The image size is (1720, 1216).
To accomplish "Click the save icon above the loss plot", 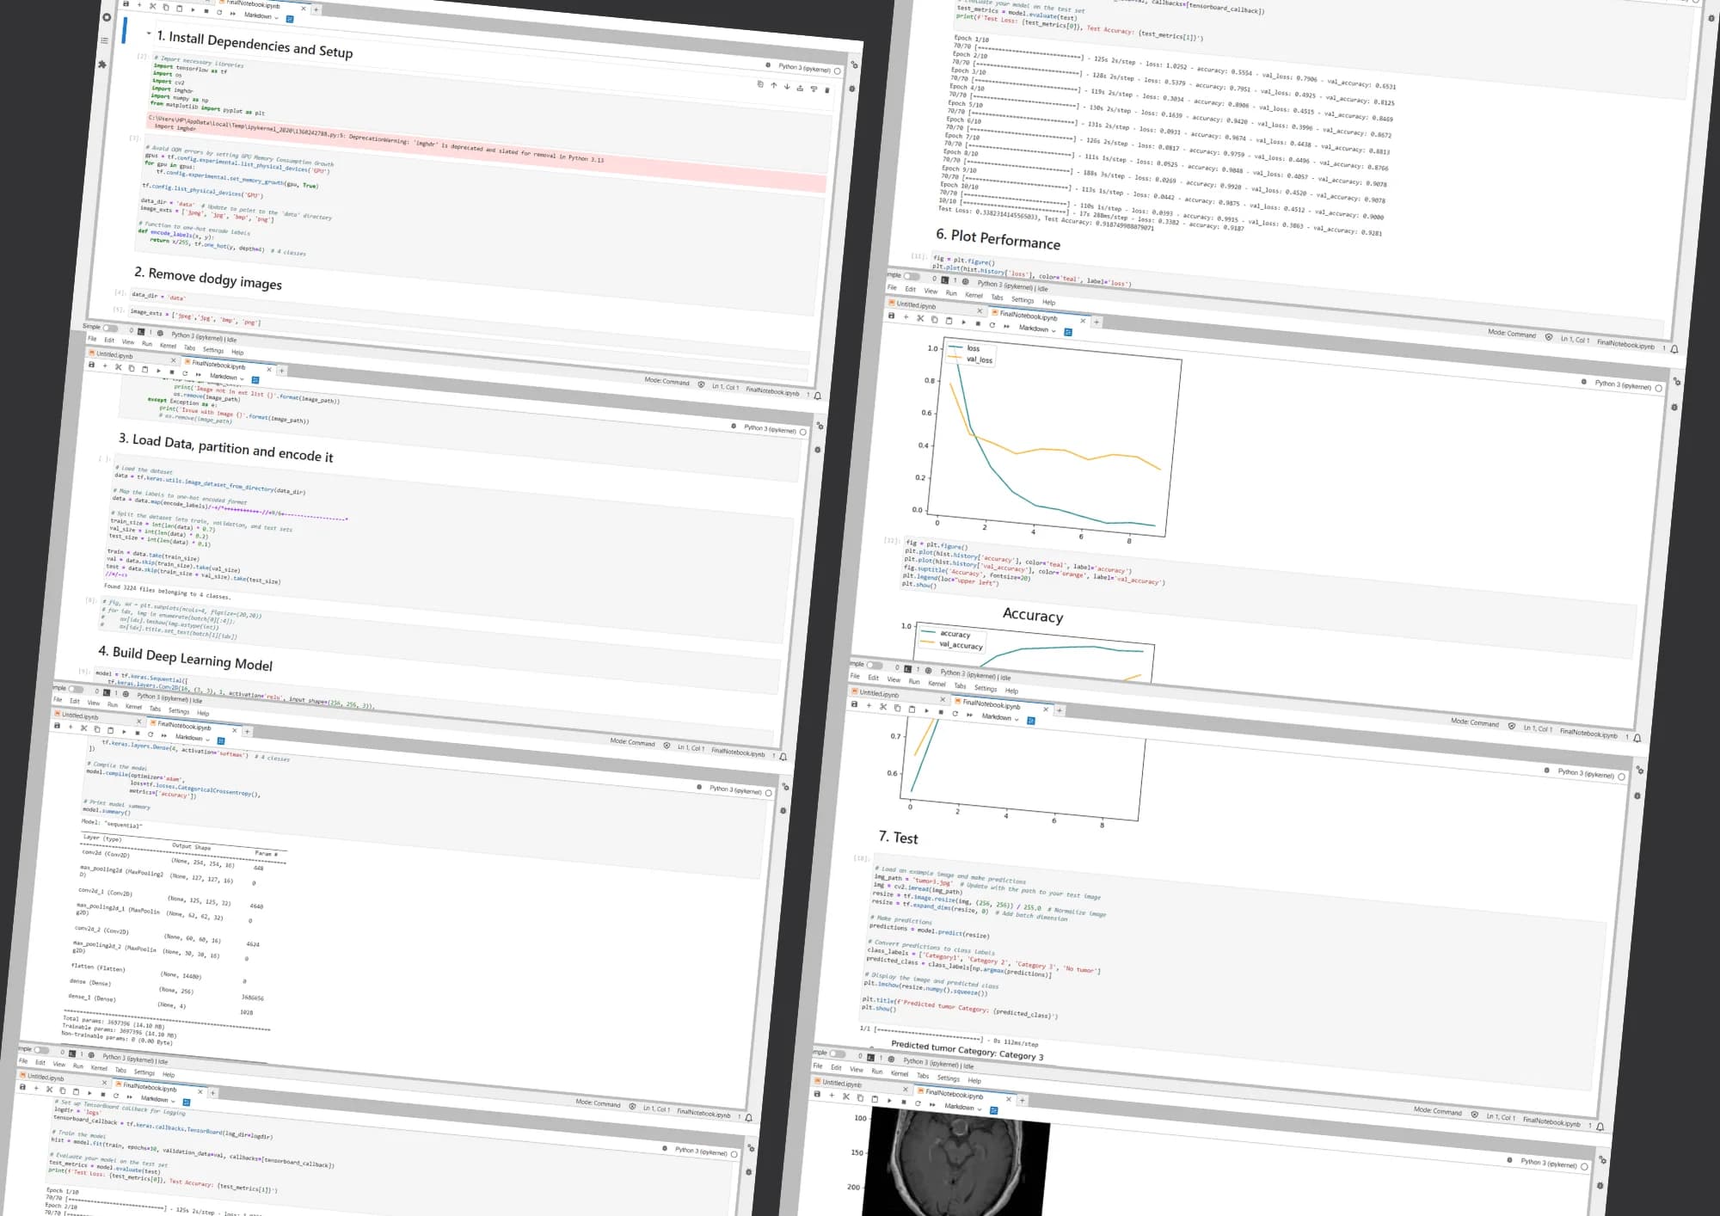I will pos(891,316).
